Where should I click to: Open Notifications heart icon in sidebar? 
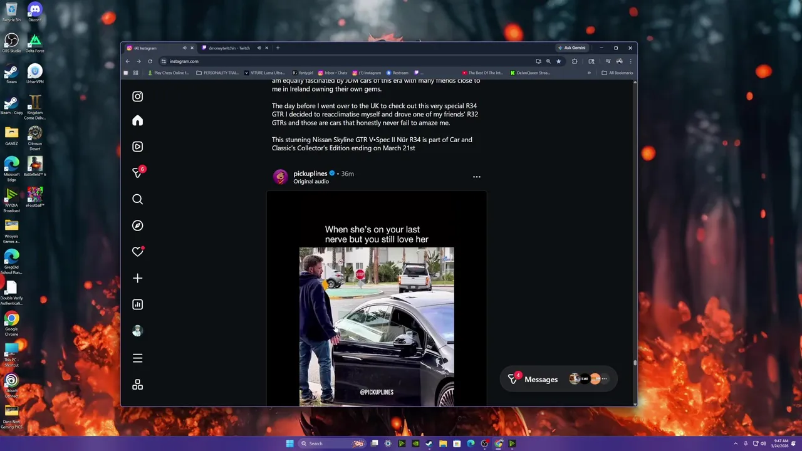tap(138, 252)
